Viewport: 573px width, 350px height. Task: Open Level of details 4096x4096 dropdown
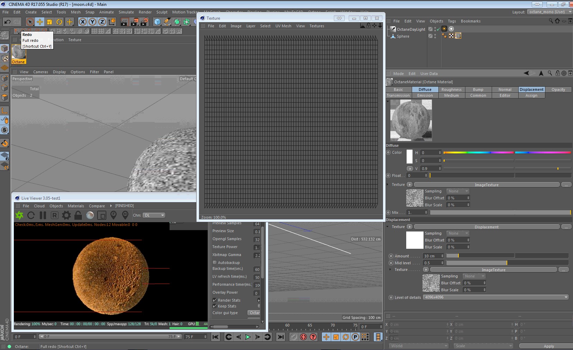496,297
